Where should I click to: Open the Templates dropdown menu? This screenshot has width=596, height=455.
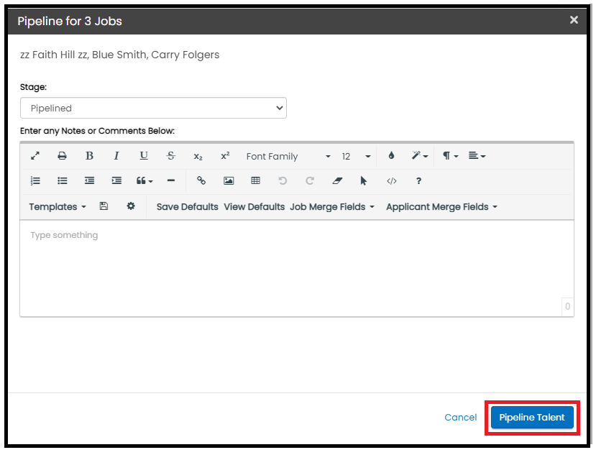[x=58, y=207]
